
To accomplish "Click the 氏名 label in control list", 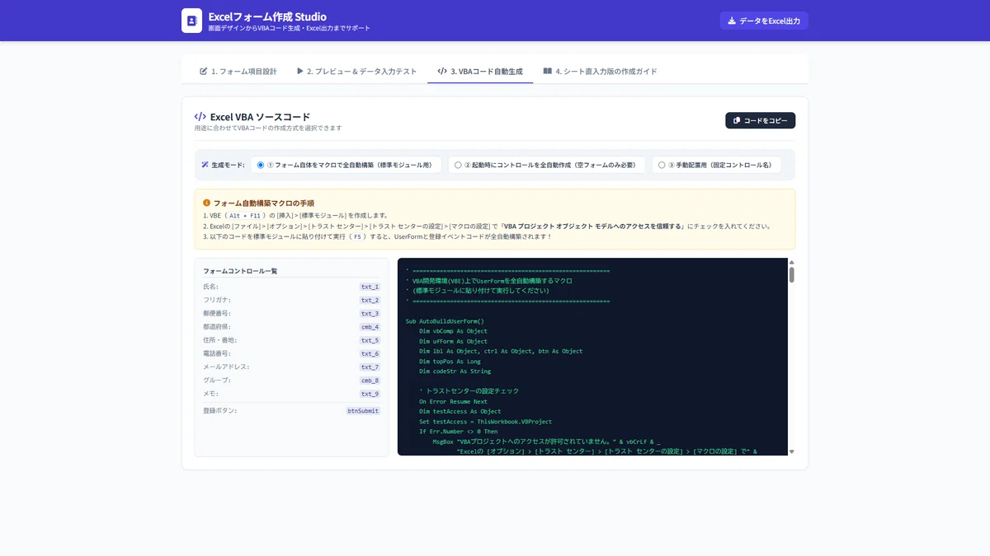I will pos(210,287).
